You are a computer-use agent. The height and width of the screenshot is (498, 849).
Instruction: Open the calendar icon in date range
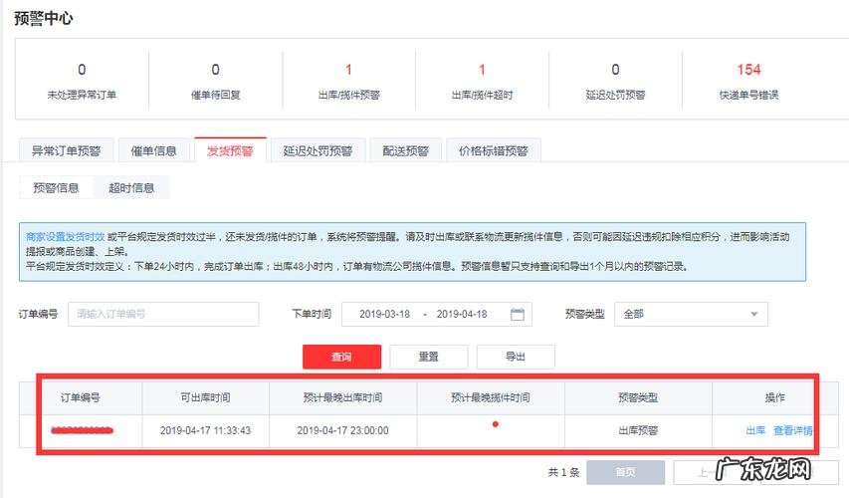click(517, 314)
